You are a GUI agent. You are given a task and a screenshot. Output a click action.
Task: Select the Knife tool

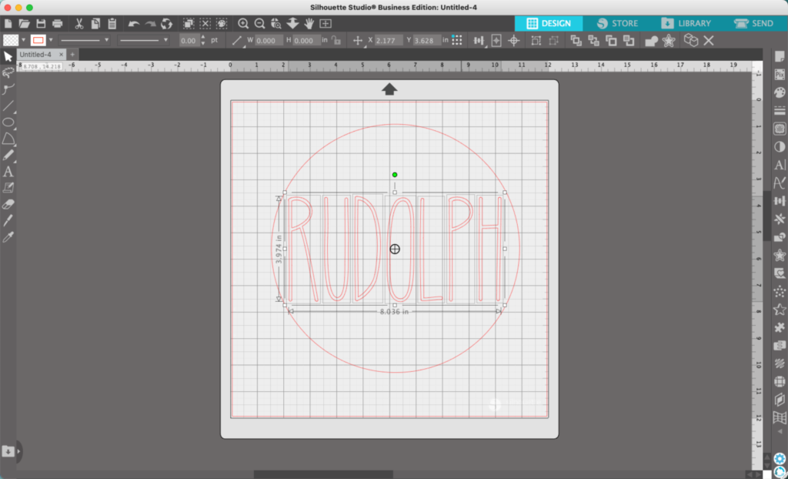pyautogui.click(x=8, y=220)
